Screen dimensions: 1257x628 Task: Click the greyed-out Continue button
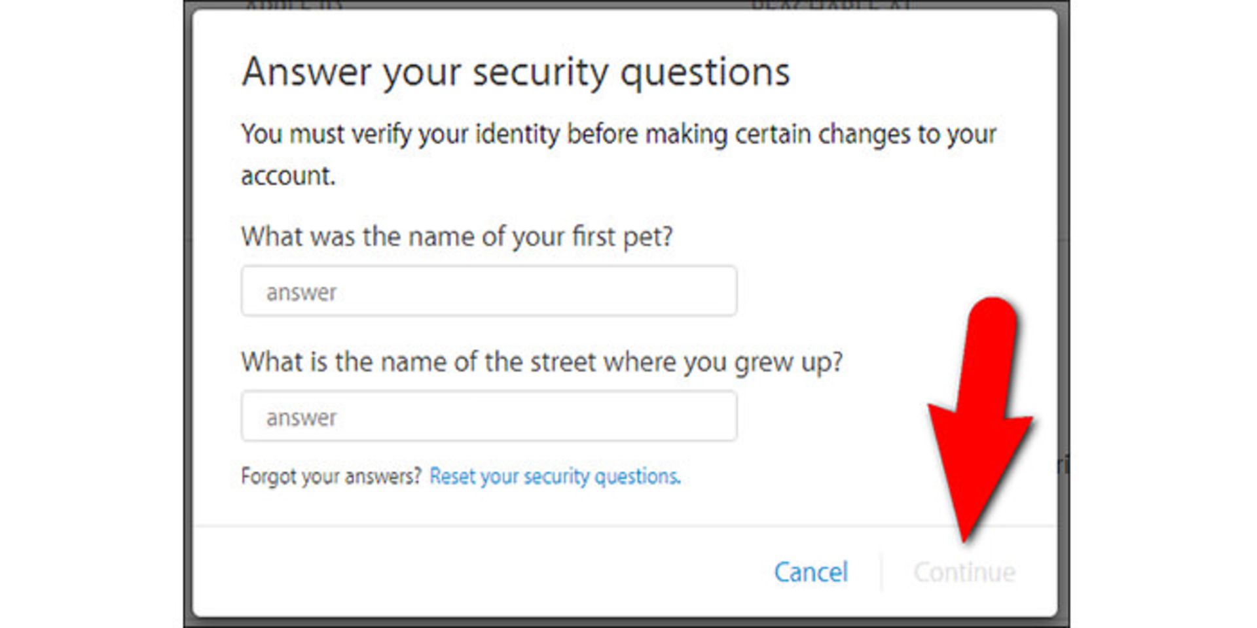click(964, 572)
